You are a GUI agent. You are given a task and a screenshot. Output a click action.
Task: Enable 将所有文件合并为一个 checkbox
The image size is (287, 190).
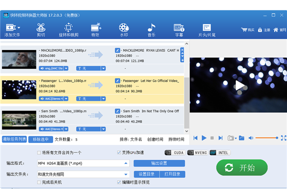point(39,153)
